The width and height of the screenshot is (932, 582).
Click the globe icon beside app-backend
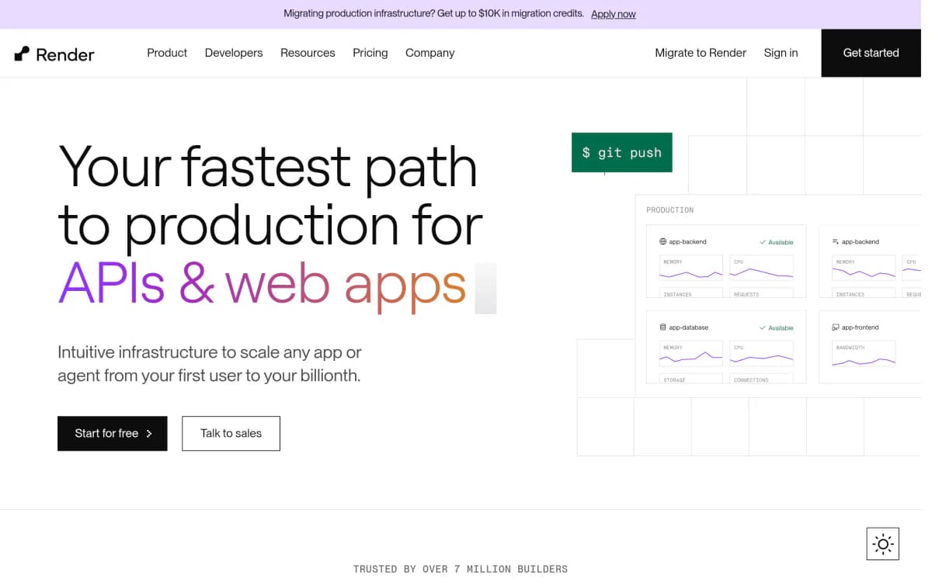click(663, 241)
